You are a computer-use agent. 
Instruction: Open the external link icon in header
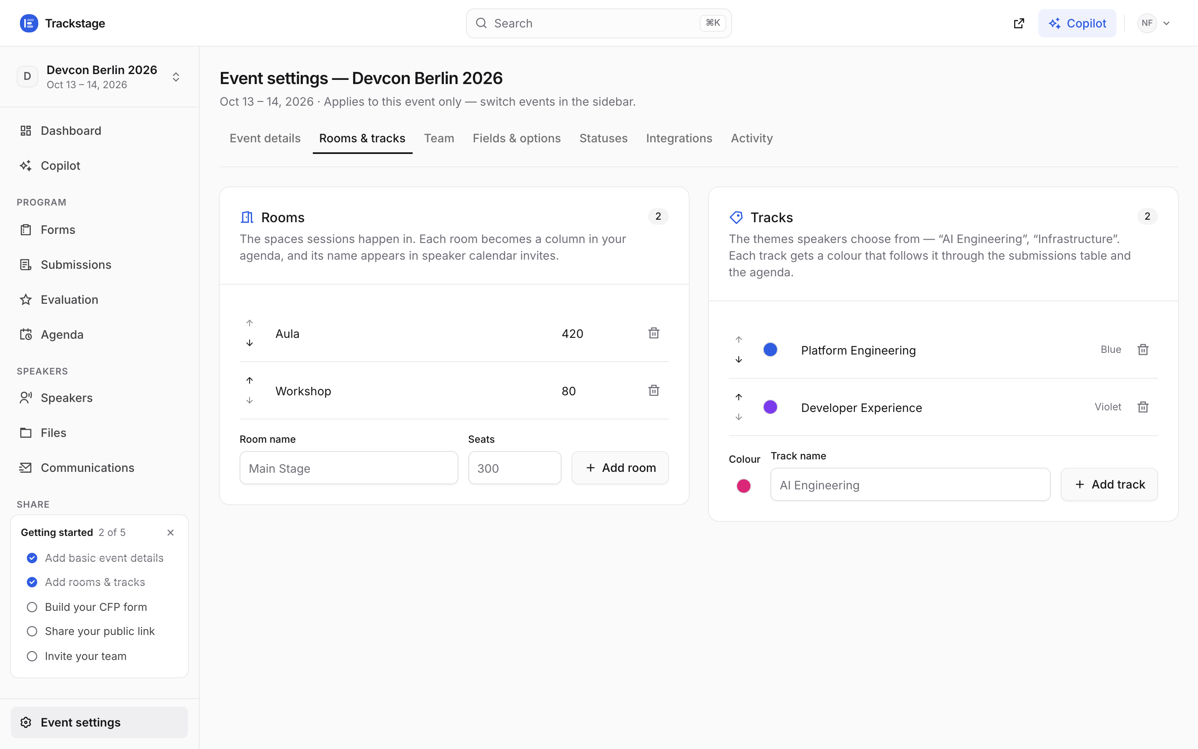[x=1019, y=23]
